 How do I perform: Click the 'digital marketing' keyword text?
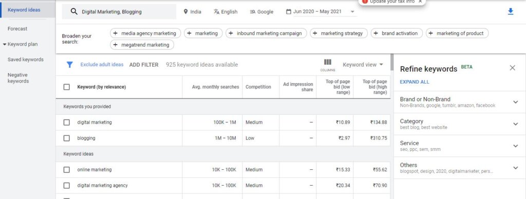click(x=95, y=123)
